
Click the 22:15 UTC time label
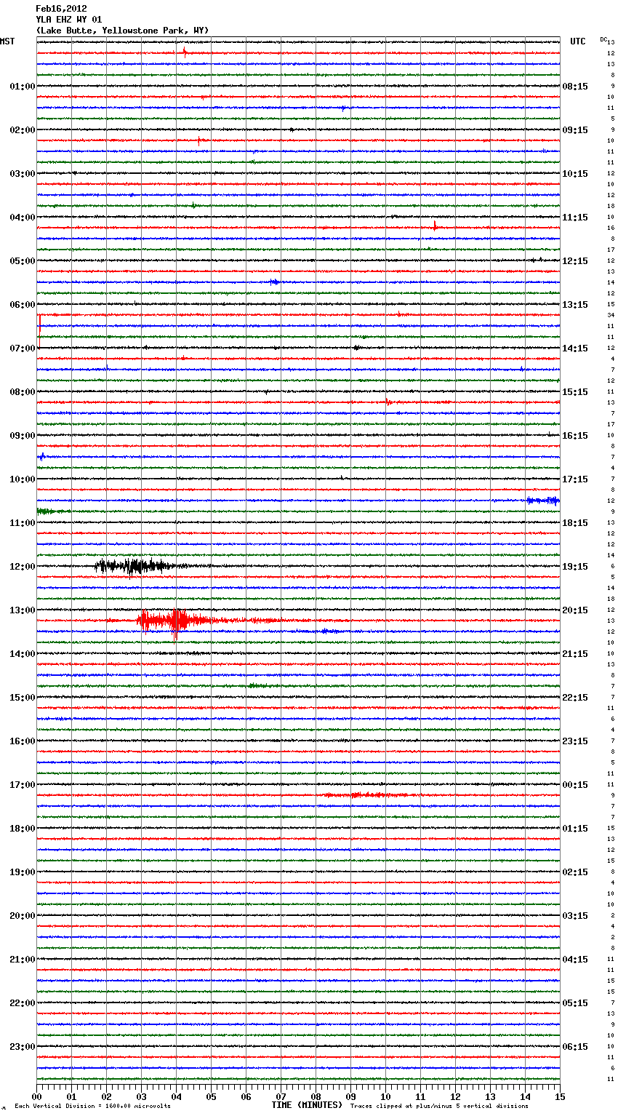pyautogui.click(x=575, y=698)
